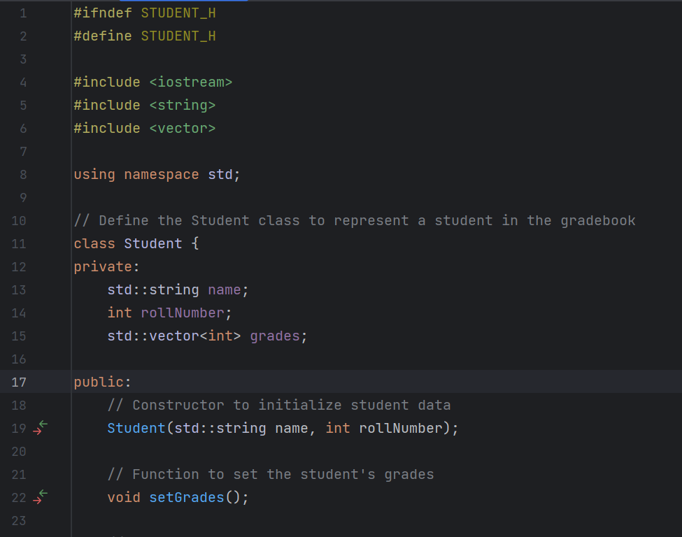This screenshot has width=682, height=537.
Task: Click the <string> include header
Action: tap(183, 105)
